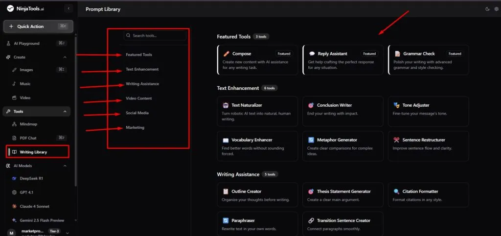Collapse the Tools section chevron
This screenshot has width=501, height=236.
[x=65, y=112]
